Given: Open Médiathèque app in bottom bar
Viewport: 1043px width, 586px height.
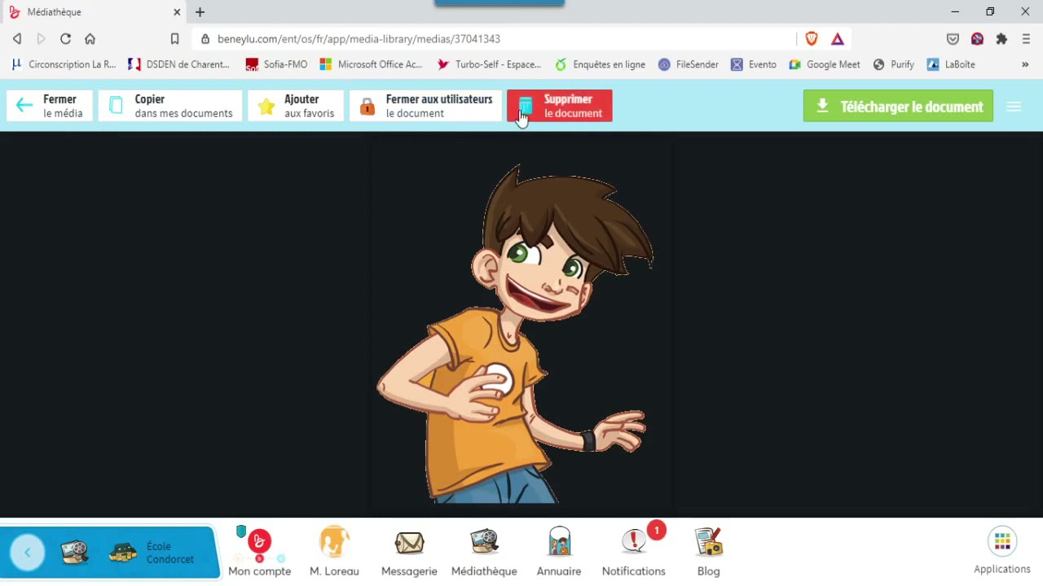Looking at the screenshot, I should pos(484,552).
